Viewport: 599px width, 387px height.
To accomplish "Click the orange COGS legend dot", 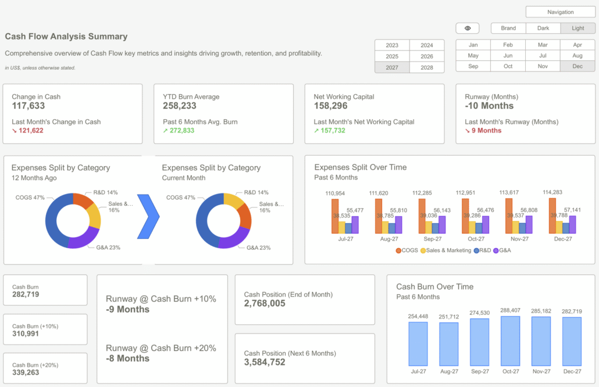I will [398, 251].
